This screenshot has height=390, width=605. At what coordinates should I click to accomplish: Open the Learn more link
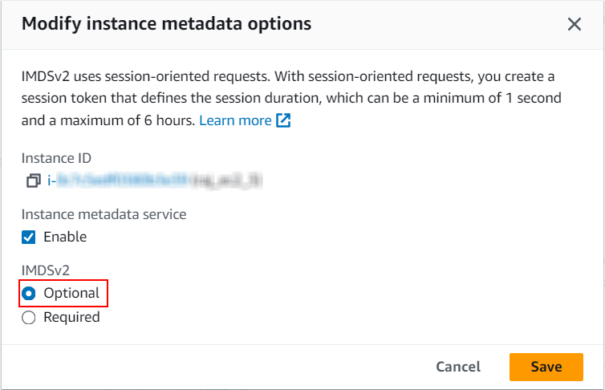(x=235, y=120)
